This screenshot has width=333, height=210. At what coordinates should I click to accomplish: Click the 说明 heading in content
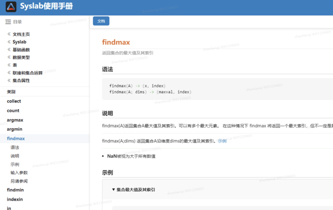[x=107, y=113]
